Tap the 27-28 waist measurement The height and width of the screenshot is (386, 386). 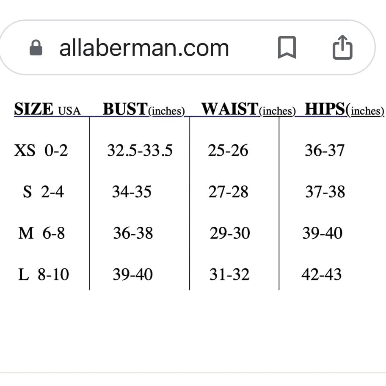(x=228, y=192)
